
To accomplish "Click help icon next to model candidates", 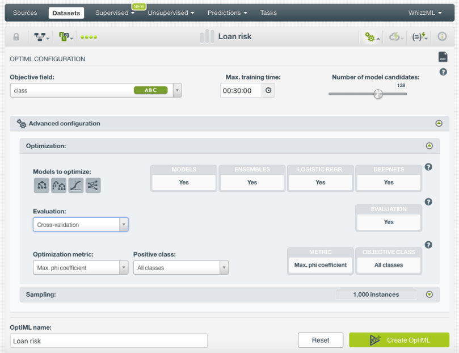I will coord(443,72).
